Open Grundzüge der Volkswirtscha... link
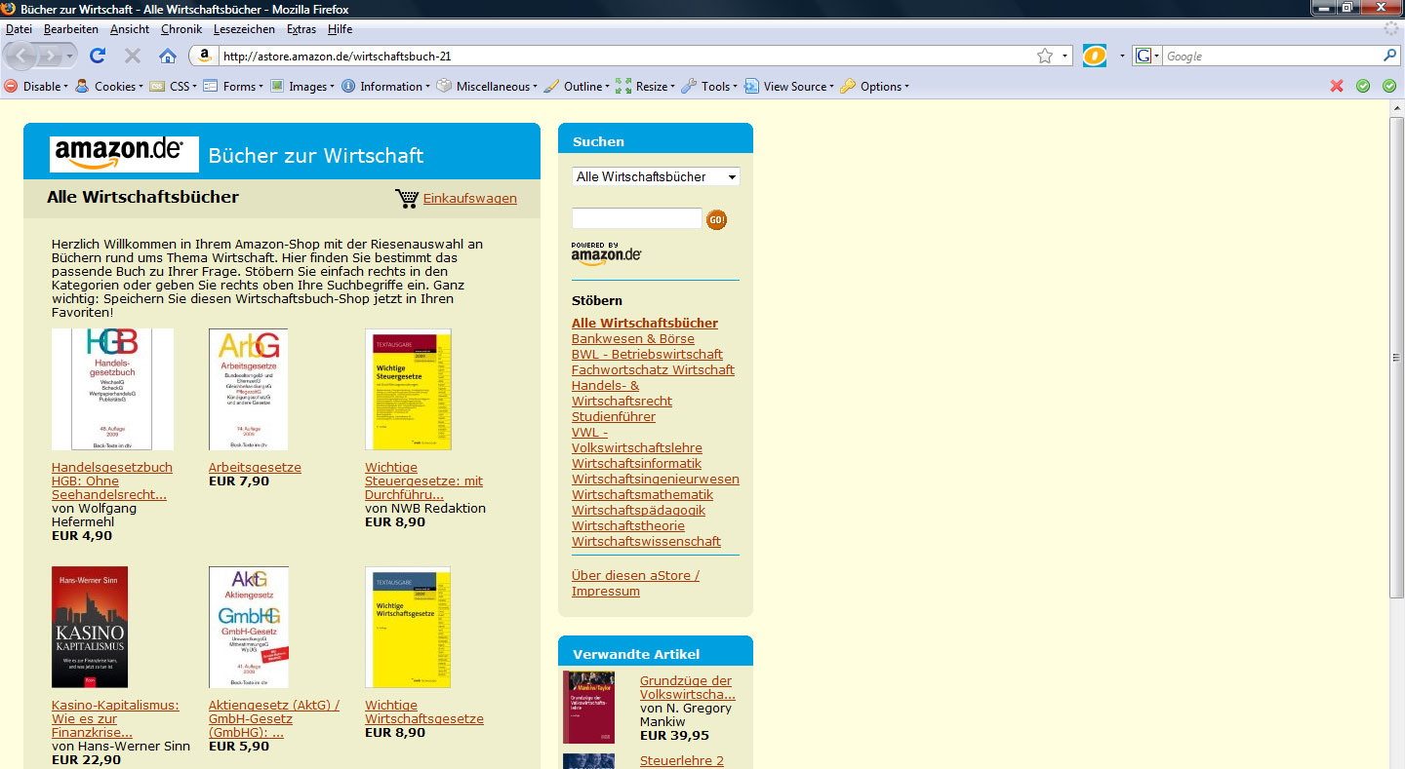 tap(687, 687)
